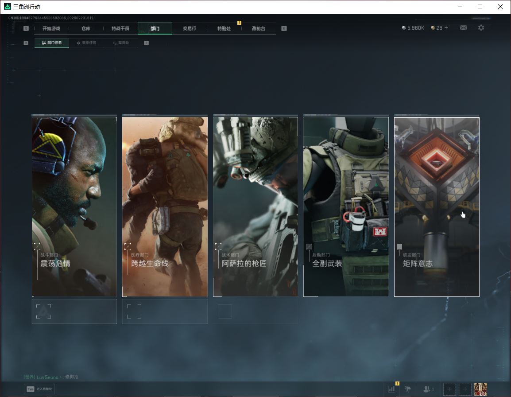511x397 pixels.
Task: Click the bracket icon on 阿萨拉的枪匠 card
Action: coord(218,246)
